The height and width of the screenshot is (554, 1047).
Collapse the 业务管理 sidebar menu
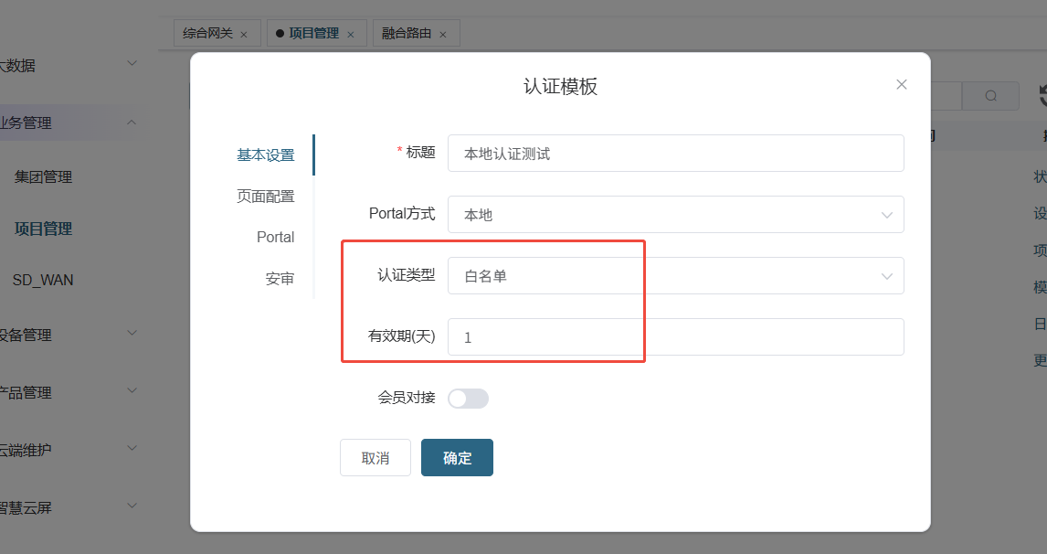132,123
